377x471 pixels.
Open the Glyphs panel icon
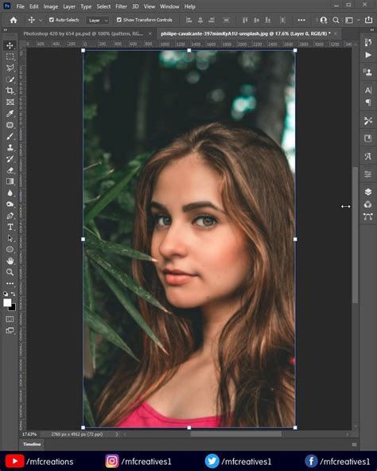coord(368,157)
